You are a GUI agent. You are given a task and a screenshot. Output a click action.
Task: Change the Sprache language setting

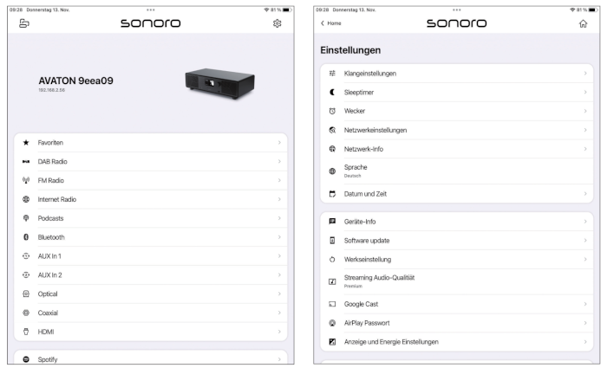pos(457,171)
